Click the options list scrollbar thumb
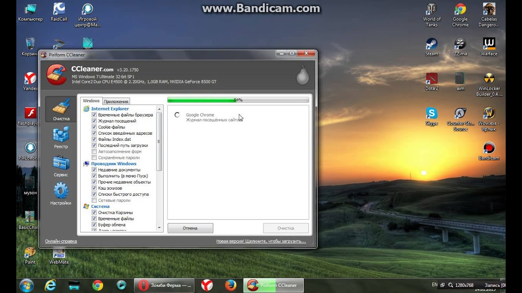The image size is (522, 293). pos(159,142)
